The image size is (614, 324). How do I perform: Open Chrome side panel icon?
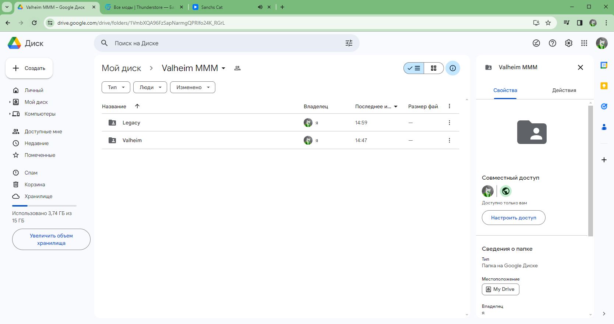580,23
